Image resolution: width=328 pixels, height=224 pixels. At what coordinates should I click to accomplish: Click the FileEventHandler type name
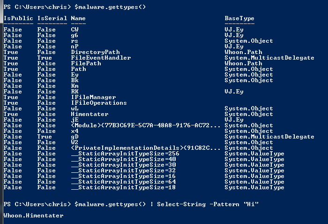101,58
